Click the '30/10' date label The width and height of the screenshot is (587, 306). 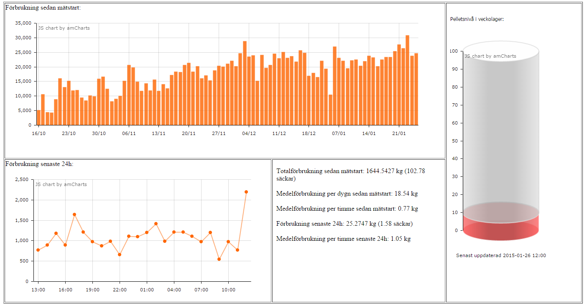click(99, 133)
